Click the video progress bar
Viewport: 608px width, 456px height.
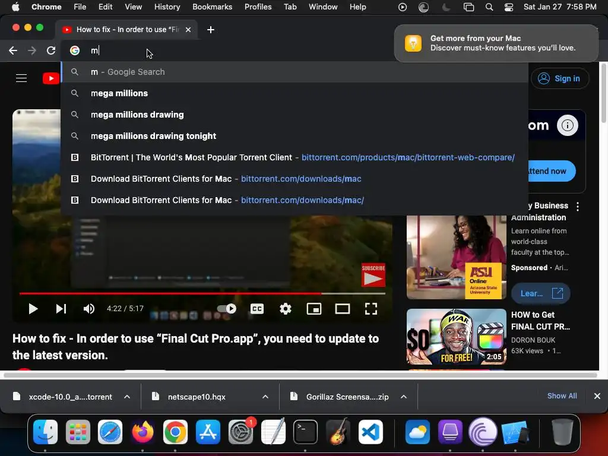(202, 293)
